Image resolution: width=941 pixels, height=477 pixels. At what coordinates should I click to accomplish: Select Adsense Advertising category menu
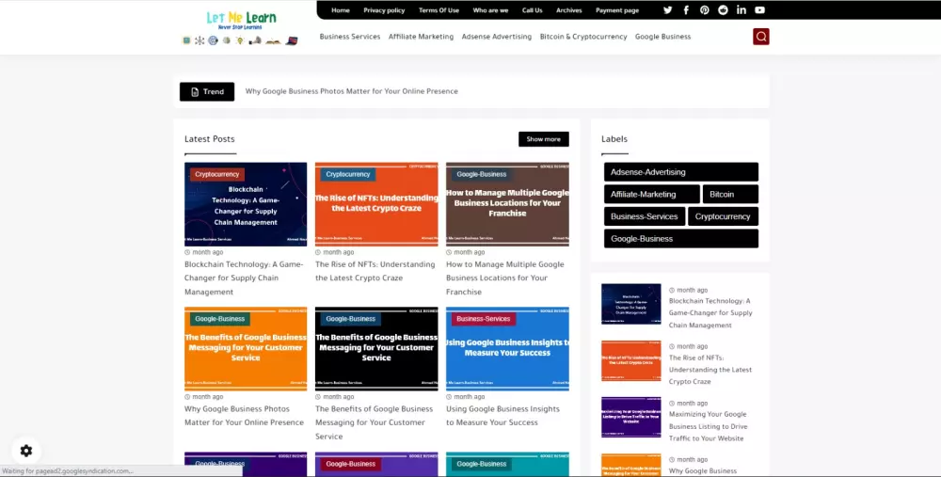(496, 37)
